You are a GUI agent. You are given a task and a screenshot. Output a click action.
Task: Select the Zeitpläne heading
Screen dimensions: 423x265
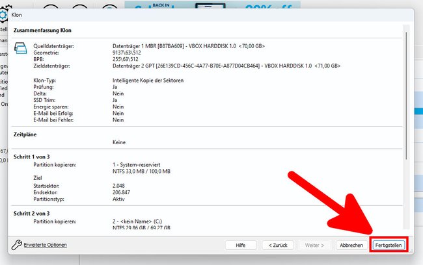tap(25, 134)
